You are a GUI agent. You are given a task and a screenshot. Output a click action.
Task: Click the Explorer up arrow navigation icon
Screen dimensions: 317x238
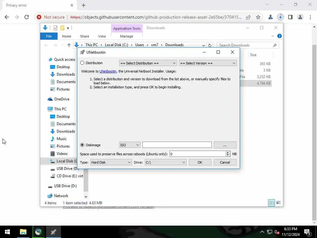pyautogui.click(x=69, y=45)
